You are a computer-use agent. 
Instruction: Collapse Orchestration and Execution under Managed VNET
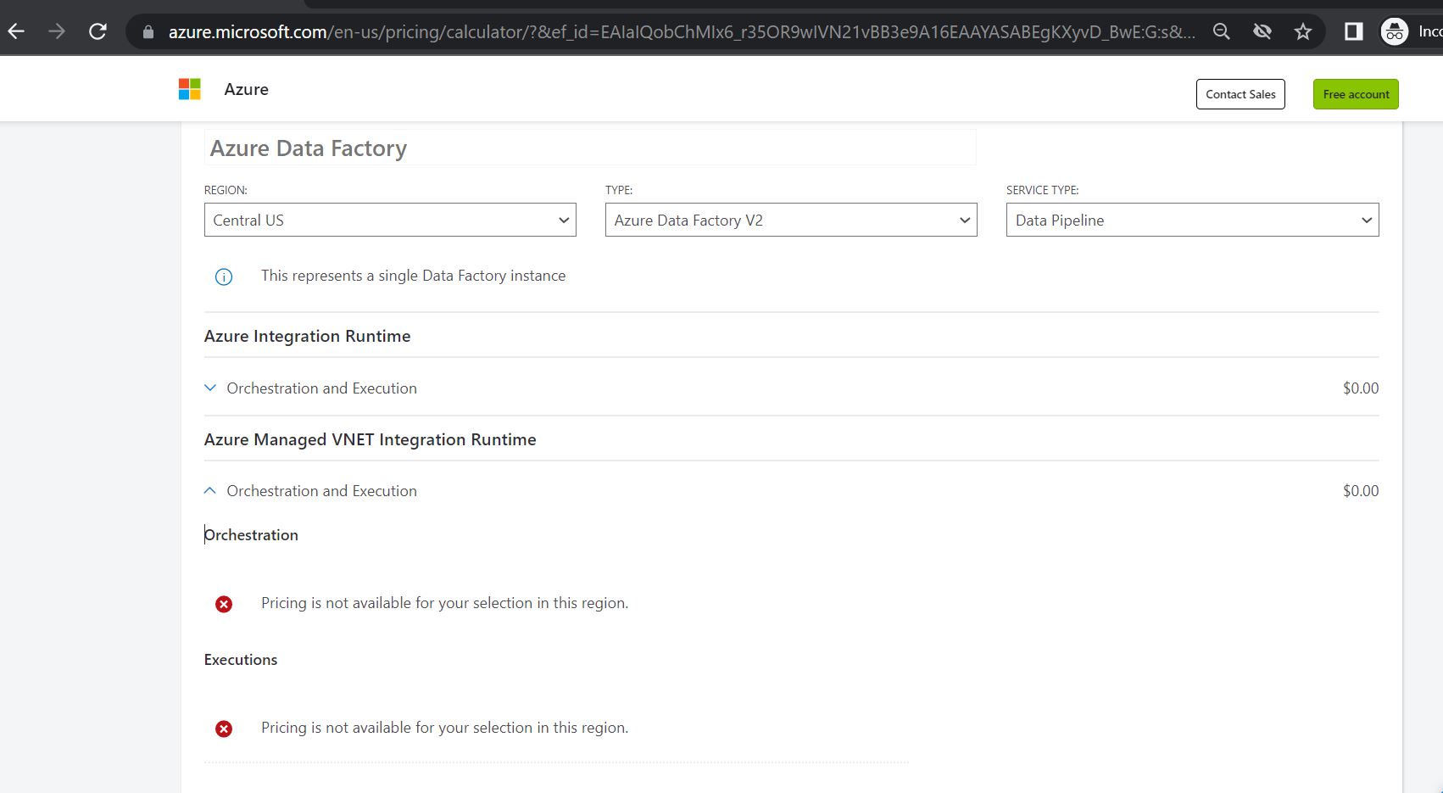coord(209,490)
